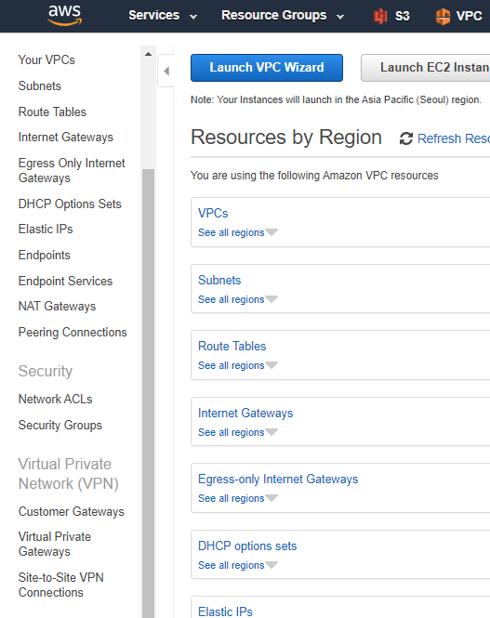Click the sidebar vertical scrollbar thumb
The width and height of the screenshot is (490, 618).
point(148,393)
